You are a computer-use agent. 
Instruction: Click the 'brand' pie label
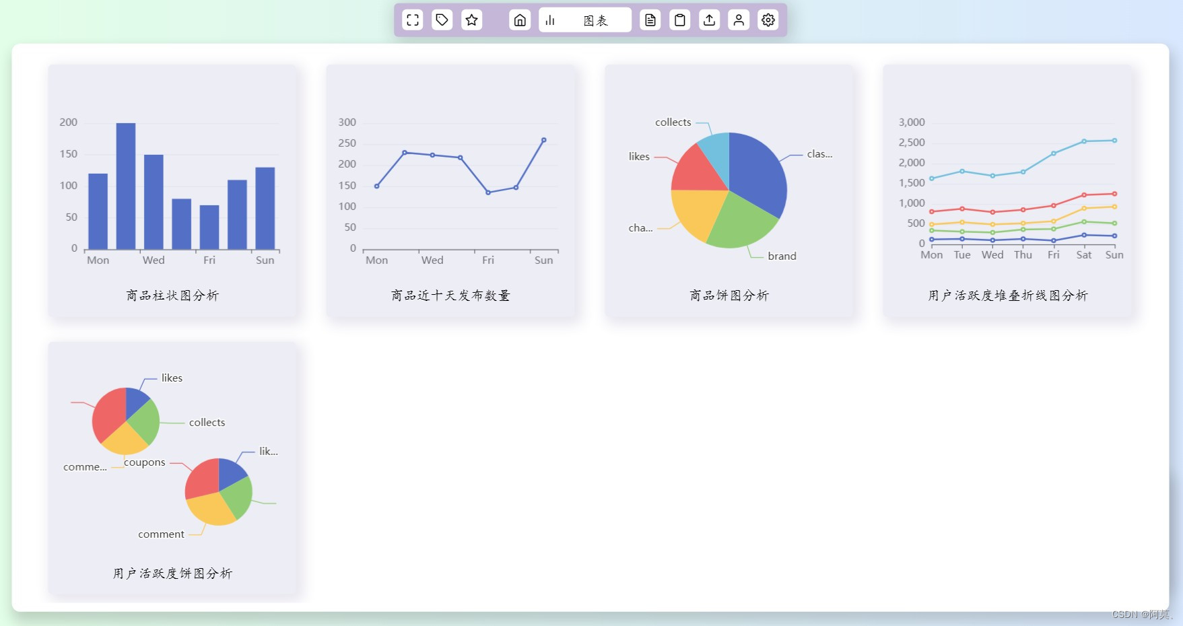click(782, 256)
